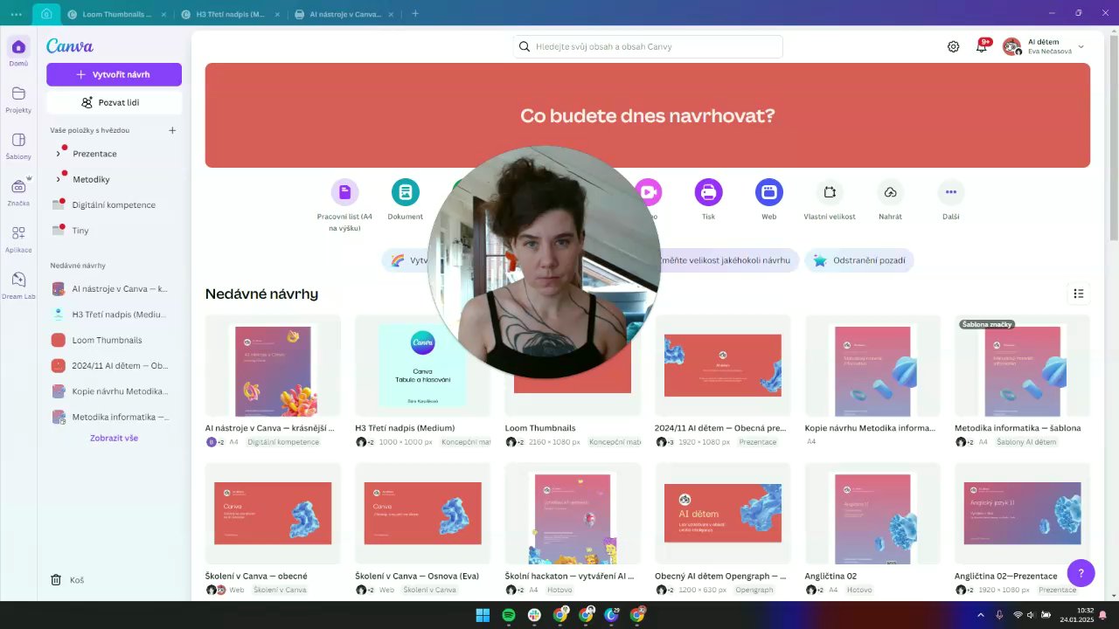This screenshot has width=1119, height=629.
Task: Open 2024/11 AI dětem presentation thumbnail
Action: 722,366
